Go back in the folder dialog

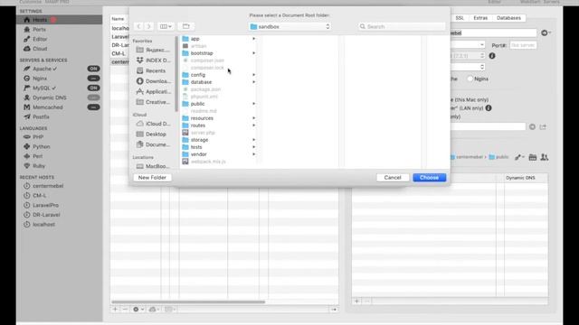tap(138, 26)
